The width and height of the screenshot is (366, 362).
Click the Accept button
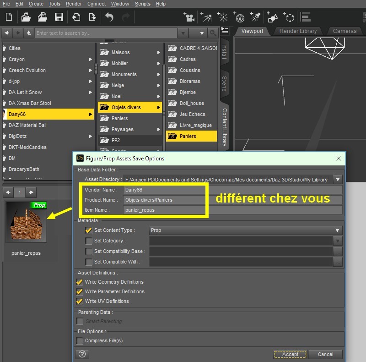(x=290, y=354)
